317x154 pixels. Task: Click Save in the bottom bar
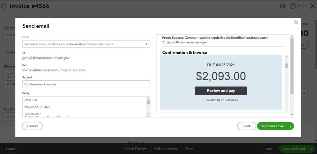pyautogui.click(x=269, y=149)
